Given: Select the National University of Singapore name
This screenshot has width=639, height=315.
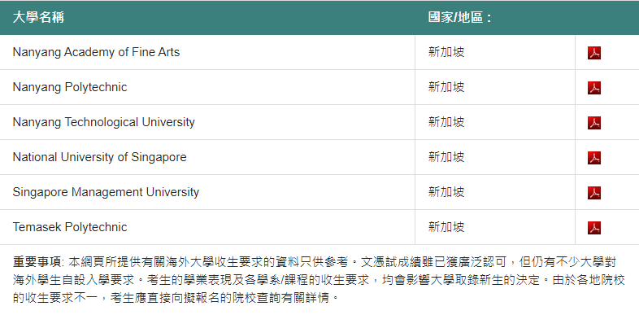Looking at the screenshot, I should [x=99, y=157].
